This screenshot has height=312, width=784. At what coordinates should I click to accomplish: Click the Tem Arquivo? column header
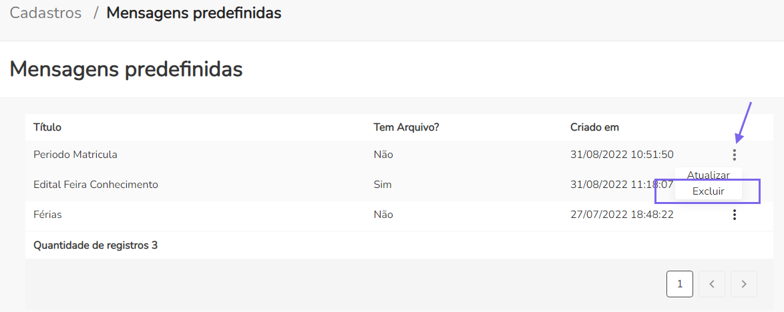(406, 127)
